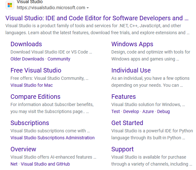Visit Visual Studio Subscriptions Administration link
This screenshot has height=170, width=196.
(52, 138)
